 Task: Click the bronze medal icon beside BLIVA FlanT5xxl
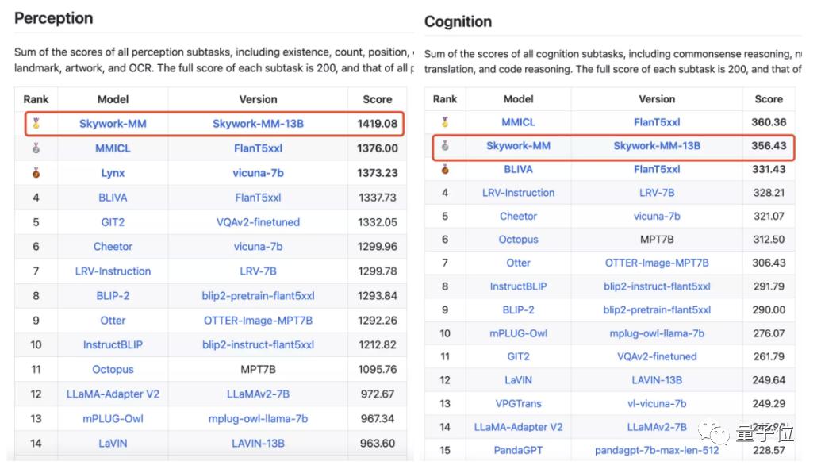pos(445,169)
